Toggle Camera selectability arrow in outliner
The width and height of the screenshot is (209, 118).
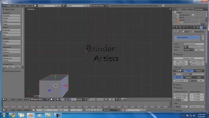tap(201, 20)
